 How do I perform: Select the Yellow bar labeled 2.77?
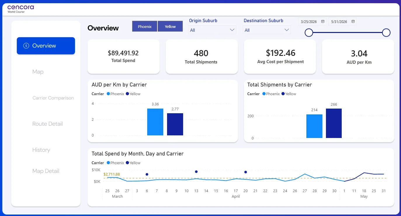coord(175,124)
